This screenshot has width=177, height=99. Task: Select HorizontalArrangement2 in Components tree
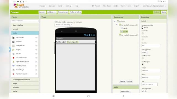pyautogui.click(x=129, y=35)
